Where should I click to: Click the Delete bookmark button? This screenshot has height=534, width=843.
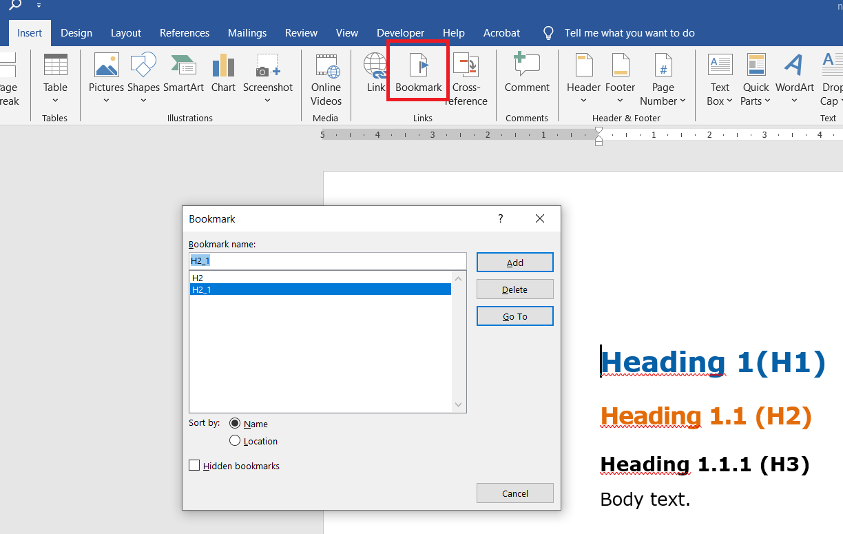[x=515, y=289]
